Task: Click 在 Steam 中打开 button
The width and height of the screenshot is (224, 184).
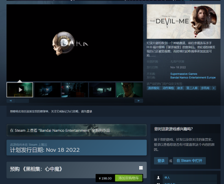Action: pos(189,161)
